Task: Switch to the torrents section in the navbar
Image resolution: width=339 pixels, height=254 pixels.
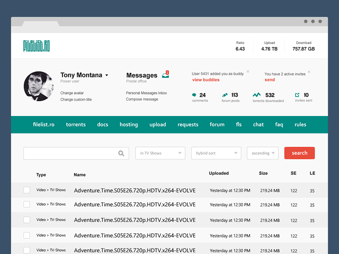Action: coord(75,124)
